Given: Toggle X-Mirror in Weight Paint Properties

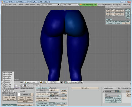Looking at the screenshot, I should (x=118, y=23).
